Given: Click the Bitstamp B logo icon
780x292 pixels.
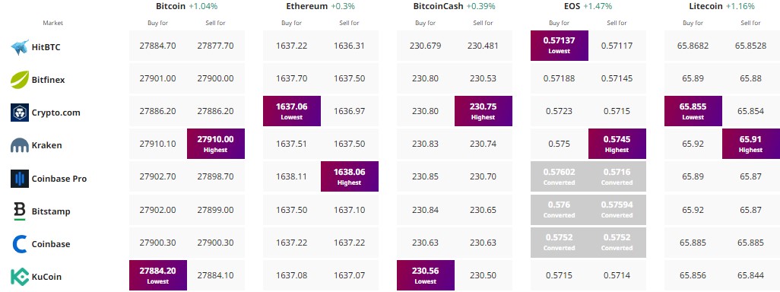Looking at the screenshot, I should click(20, 211).
